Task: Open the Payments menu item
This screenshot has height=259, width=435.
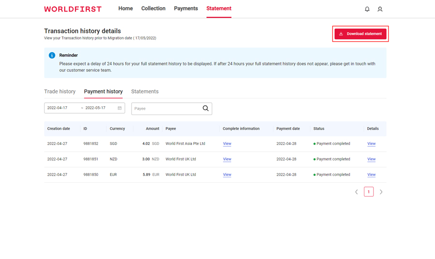Action: [x=186, y=9]
